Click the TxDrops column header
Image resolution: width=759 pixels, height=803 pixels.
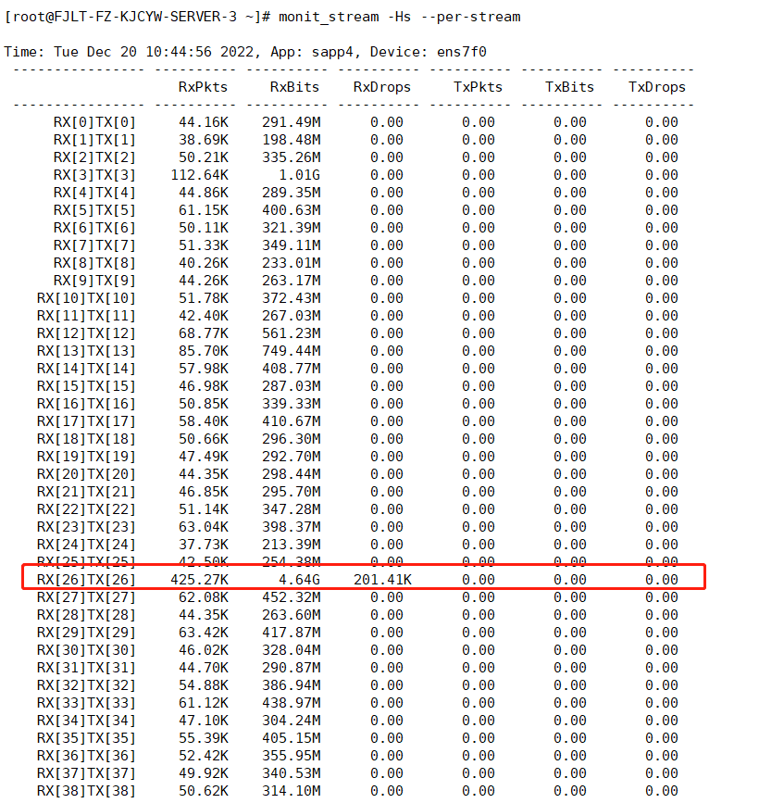coord(657,87)
